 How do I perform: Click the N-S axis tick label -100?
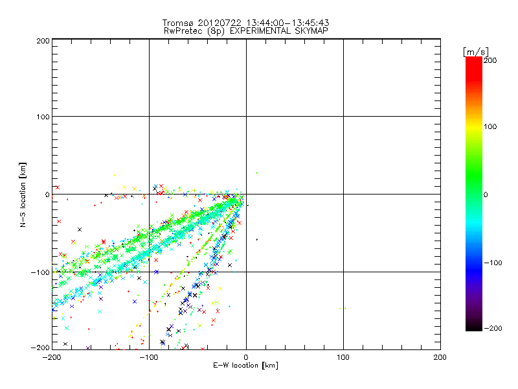pos(40,272)
